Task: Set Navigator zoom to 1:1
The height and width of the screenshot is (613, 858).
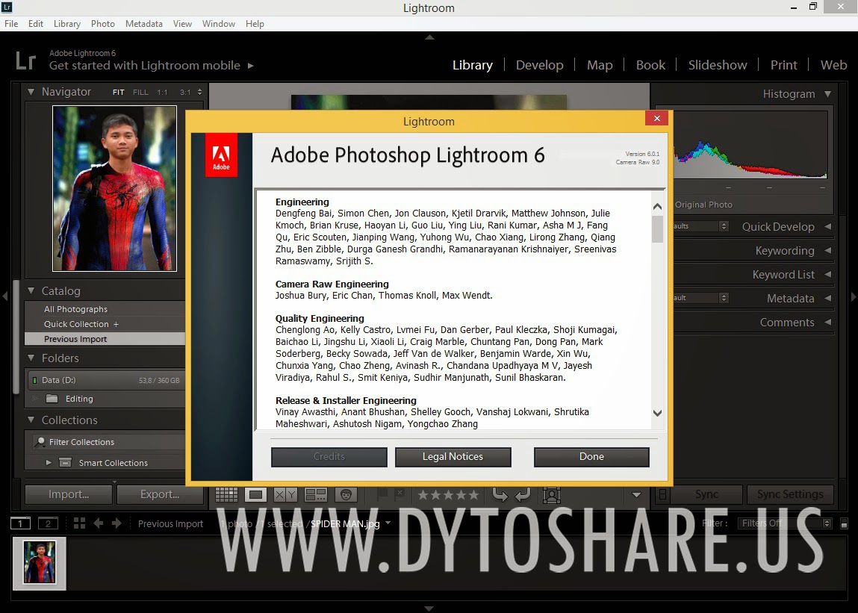Action: point(163,93)
